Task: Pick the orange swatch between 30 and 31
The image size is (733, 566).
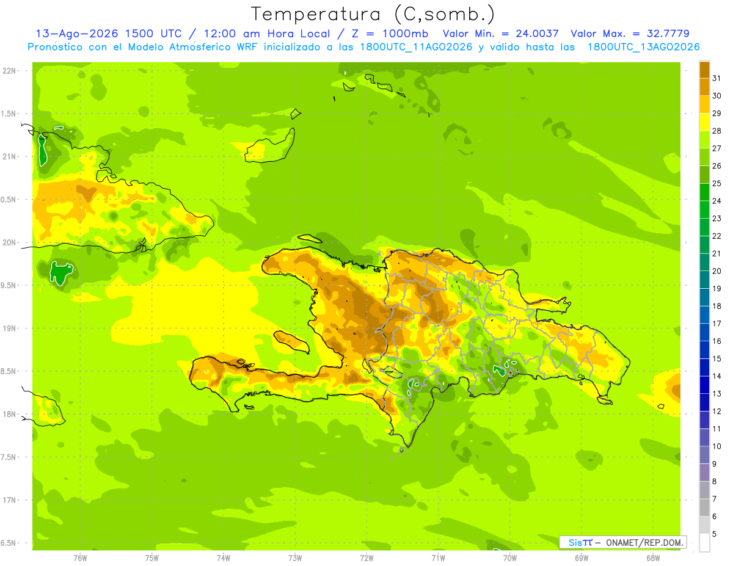Action: (704, 87)
